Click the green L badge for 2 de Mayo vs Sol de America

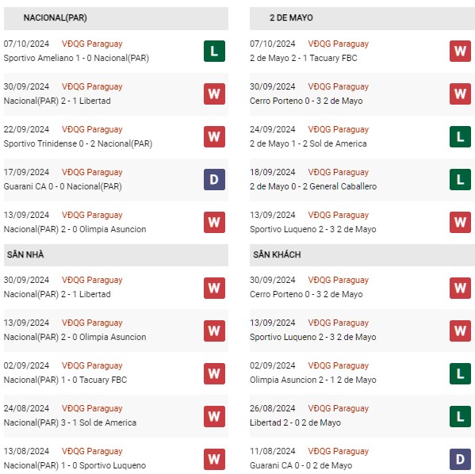pyautogui.click(x=460, y=136)
